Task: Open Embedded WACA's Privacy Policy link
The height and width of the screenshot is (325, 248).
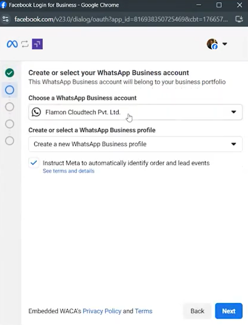Action: pos(102,311)
